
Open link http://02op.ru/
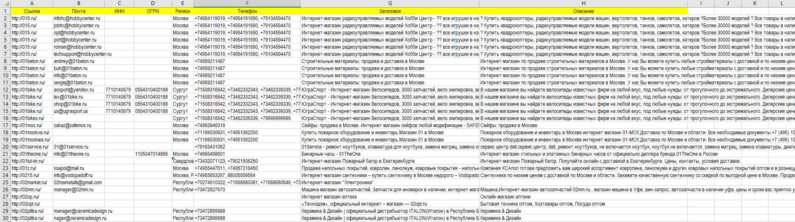25,197
